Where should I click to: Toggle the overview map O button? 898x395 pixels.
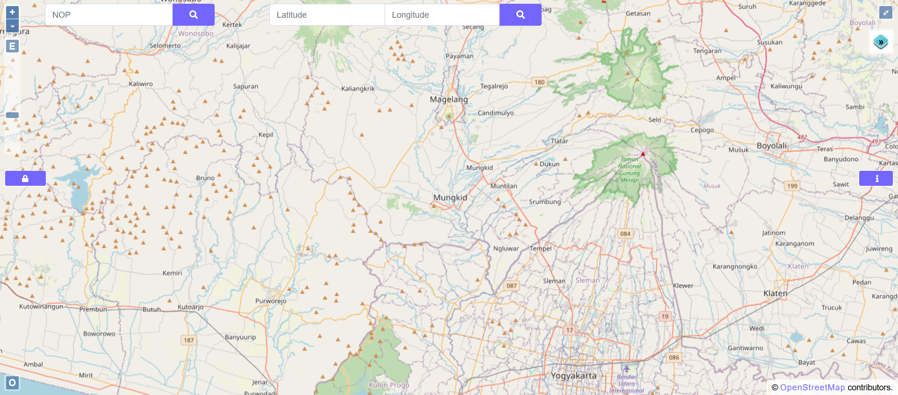pyautogui.click(x=12, y=383)
